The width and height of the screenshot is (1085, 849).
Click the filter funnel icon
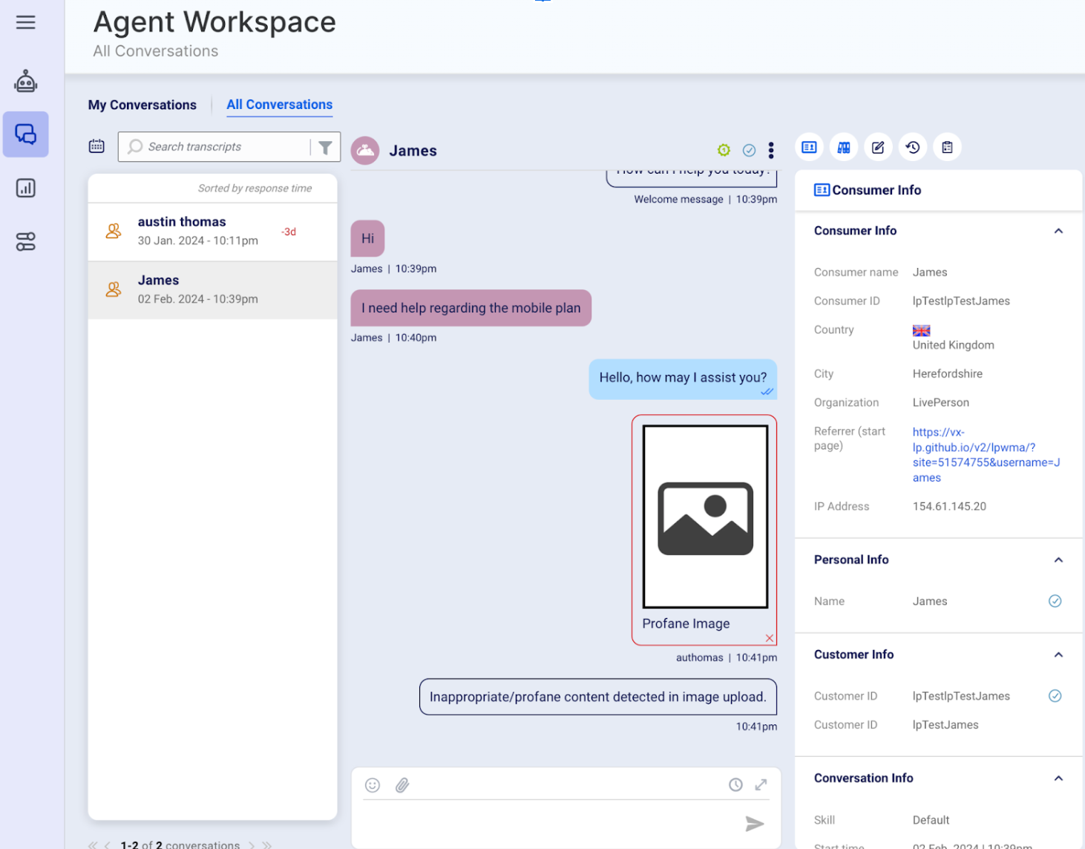pos(325,147)
